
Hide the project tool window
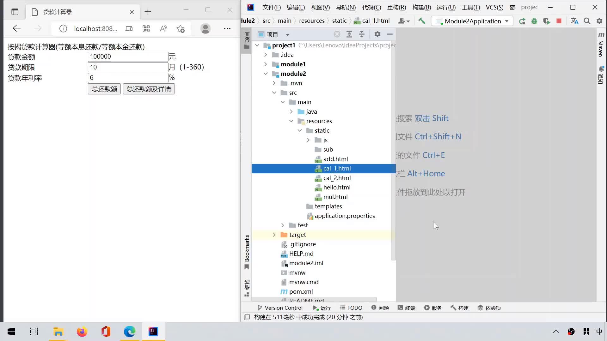(x=390, y=34)
